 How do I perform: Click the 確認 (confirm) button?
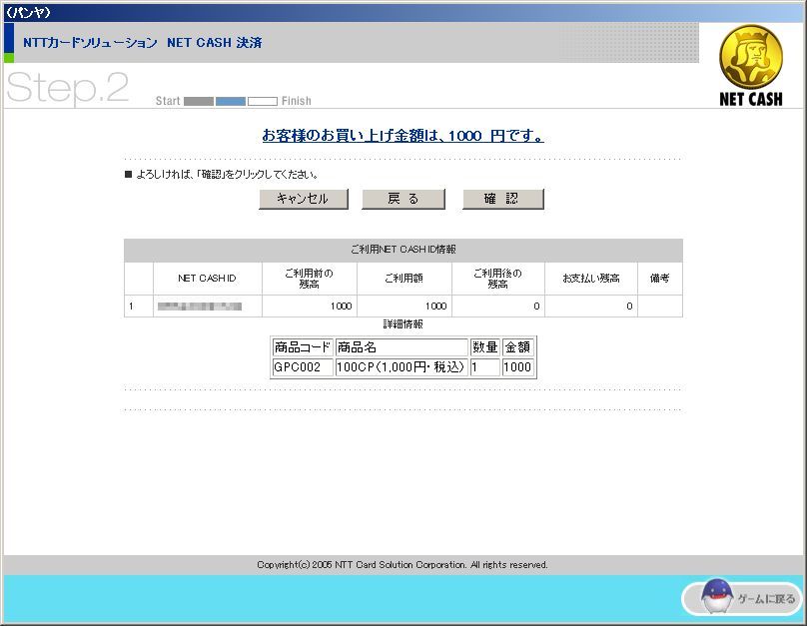pos(502,199)
